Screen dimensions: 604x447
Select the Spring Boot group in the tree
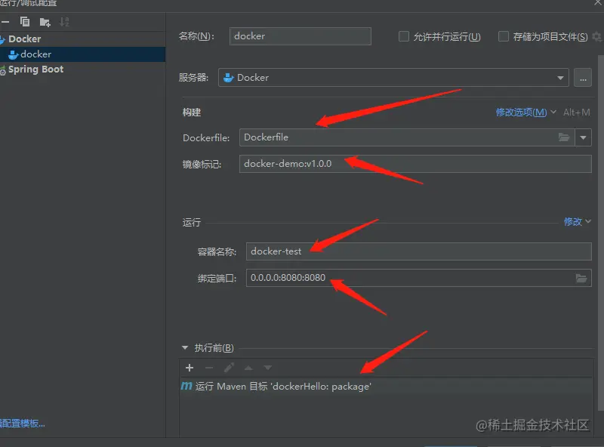35,69
